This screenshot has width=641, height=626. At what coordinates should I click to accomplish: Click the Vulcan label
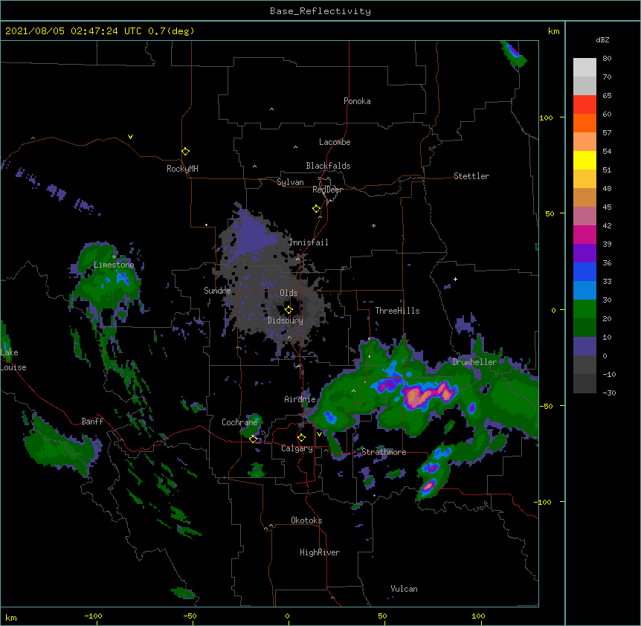[x=404, y=589]
